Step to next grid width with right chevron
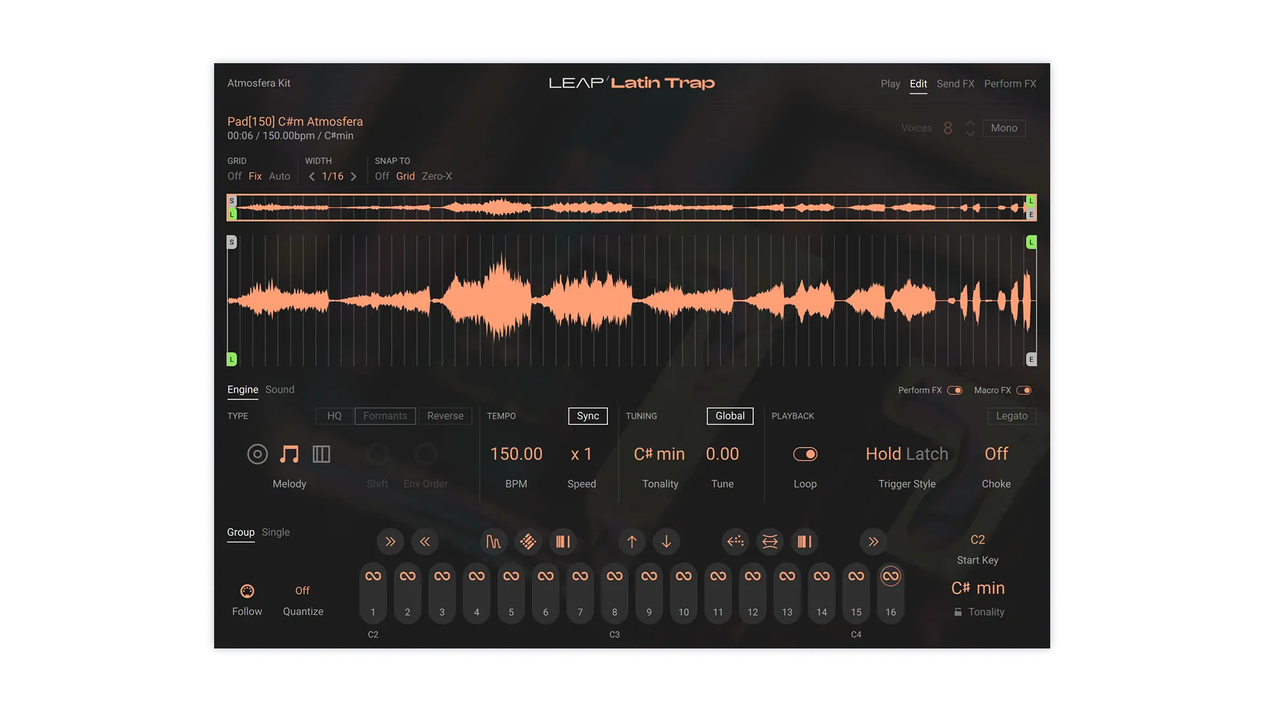The image size is (1265, 711). tap(354, 176)
